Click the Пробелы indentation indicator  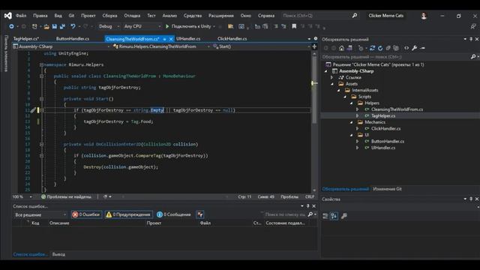tap(289, 196)
